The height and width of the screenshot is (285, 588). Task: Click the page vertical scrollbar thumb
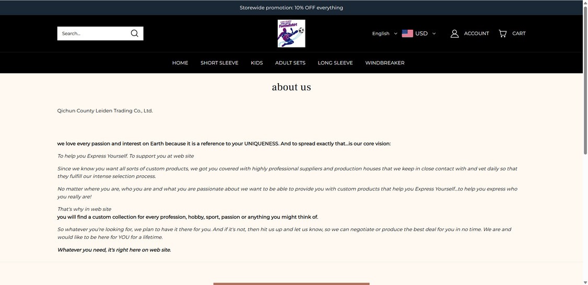click(x=585, y=81)
